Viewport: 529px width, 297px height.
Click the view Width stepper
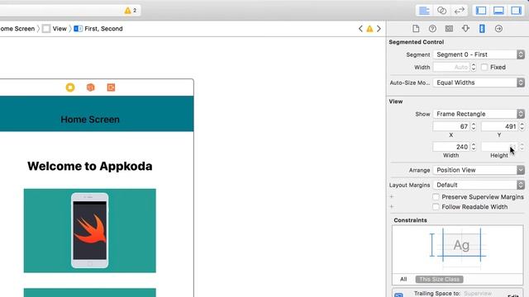coord(474,147)
